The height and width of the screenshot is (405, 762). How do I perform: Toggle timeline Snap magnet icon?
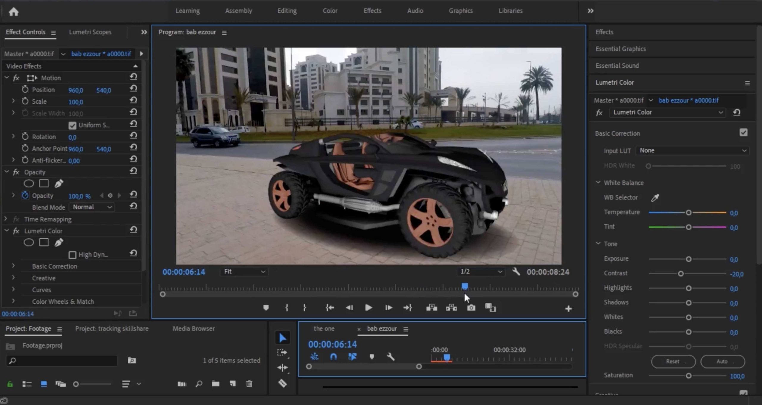[x=333, y=357]
